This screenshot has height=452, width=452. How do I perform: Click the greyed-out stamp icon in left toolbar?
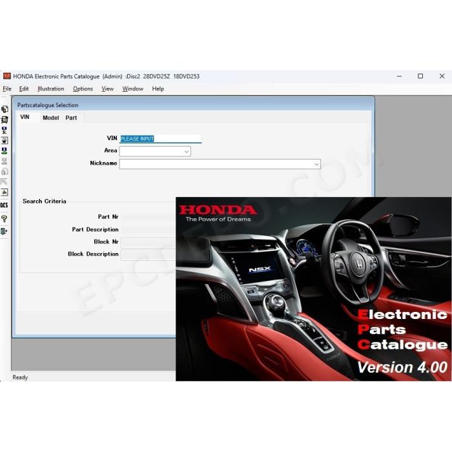click(x=5, y=161)
